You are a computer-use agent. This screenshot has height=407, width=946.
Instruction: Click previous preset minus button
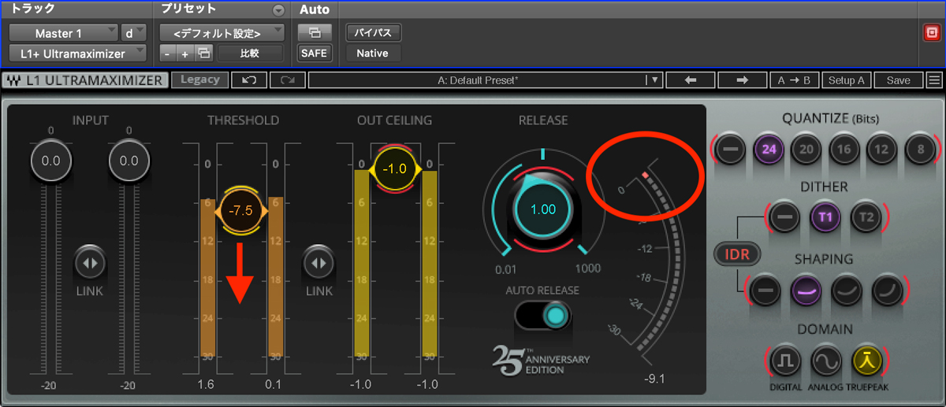[168, 54]
